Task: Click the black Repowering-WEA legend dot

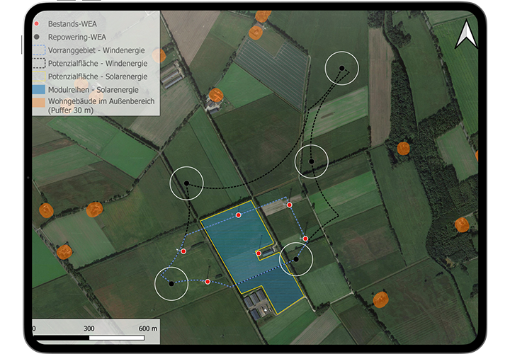Action: pos(36,37)
